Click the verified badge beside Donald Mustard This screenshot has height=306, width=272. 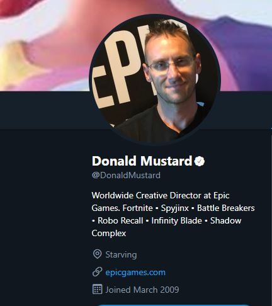[200, 161]
